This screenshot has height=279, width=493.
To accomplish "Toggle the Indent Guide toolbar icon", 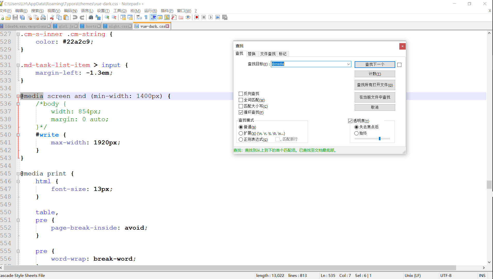I will 153,17.
